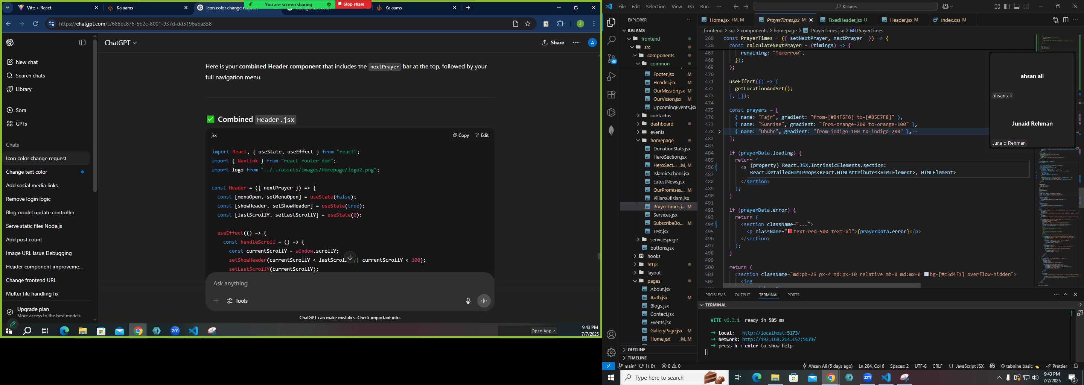Click the remote window icon in status bar

(609, 366)
